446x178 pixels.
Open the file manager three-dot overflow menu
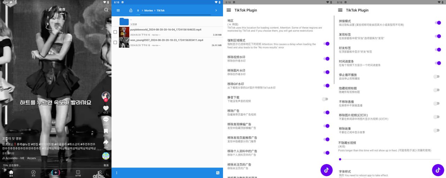point(117,173)
